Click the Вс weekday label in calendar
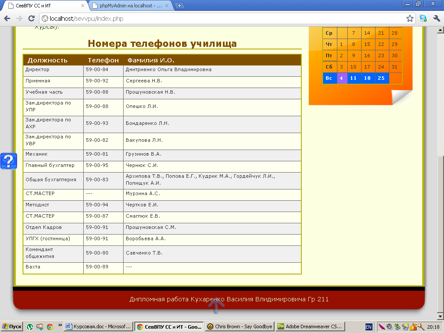The height and width of the screenshot is (333, 444). [x=329, y=78]
